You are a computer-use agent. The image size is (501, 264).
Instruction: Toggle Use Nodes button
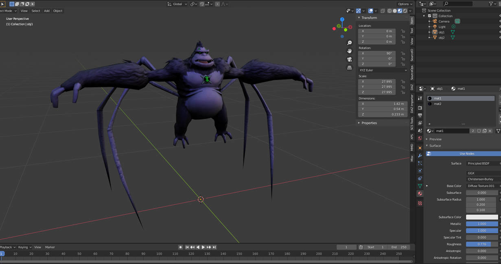[464, 154]
